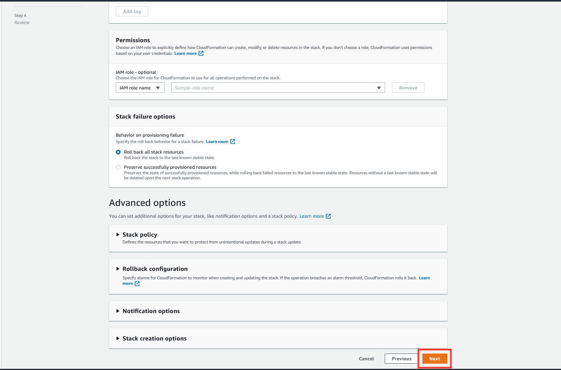Open external link icon beside Permissions Learn more

pos(201,54)
